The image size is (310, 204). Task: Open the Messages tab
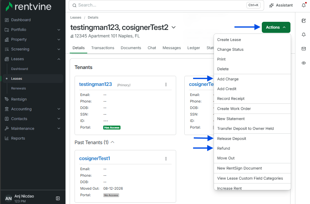172,48
